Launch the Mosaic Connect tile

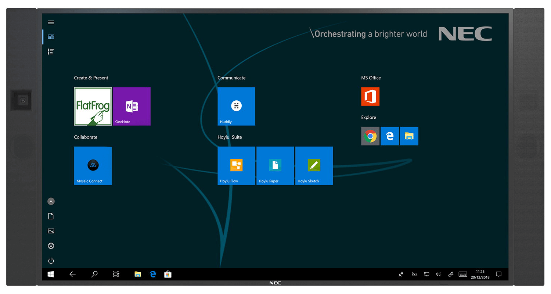tap(93, 166)
